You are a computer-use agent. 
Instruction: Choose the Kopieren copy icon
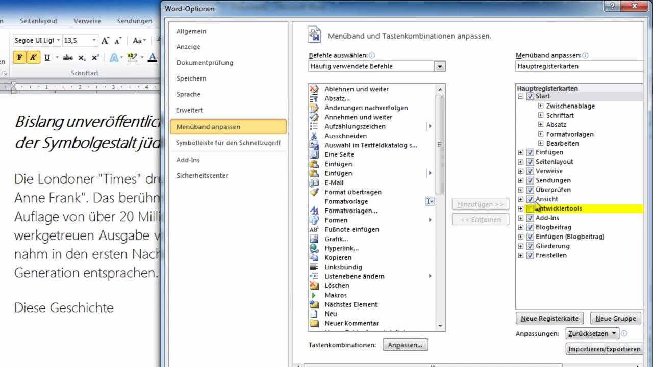pyautogui.click(x=314, y=257)
